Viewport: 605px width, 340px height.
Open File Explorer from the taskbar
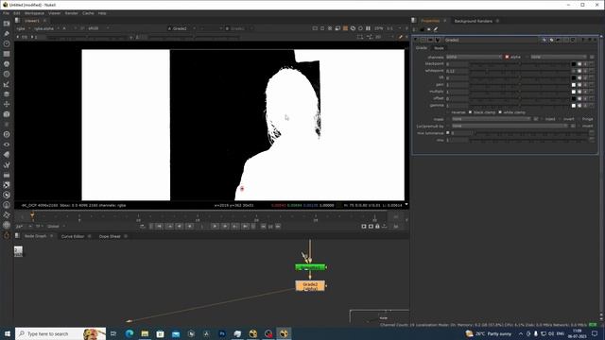click(x=145, y=333)
